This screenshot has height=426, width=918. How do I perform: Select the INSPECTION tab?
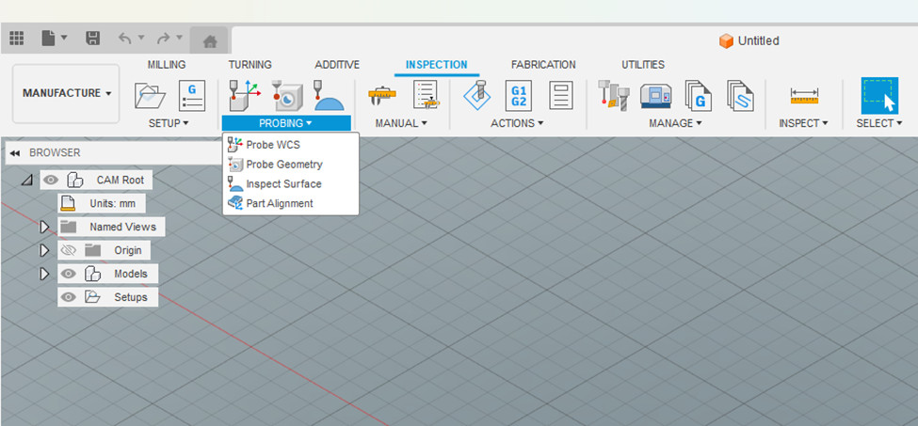437,65
